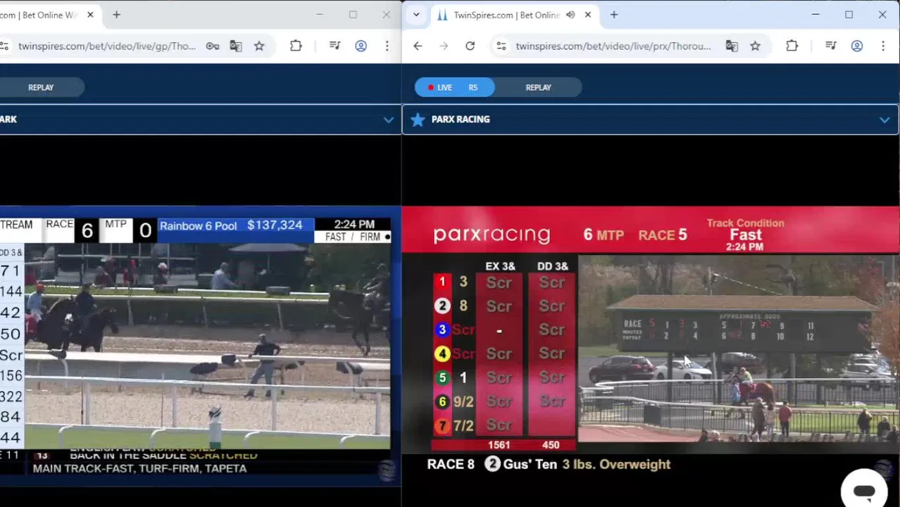Click the EX 3& column header
This screenshot has width=900, height=507.
500,266
